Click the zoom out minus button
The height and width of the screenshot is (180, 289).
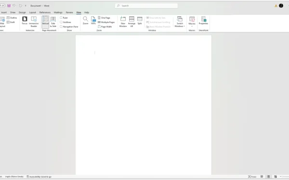tap(281, 177)
